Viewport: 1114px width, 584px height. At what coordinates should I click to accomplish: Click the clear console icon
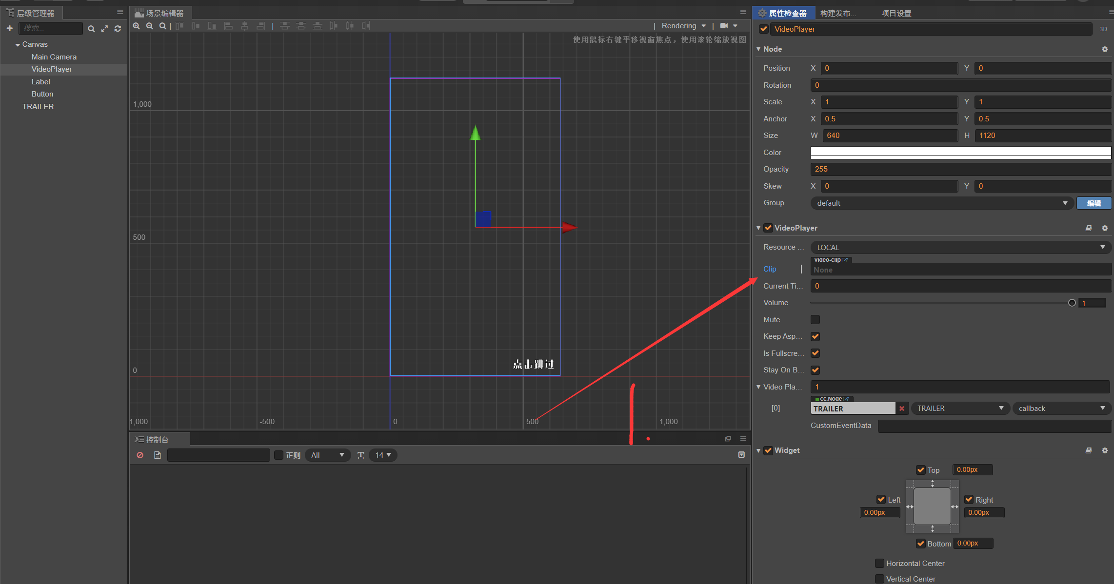click(x=140, y=455)
